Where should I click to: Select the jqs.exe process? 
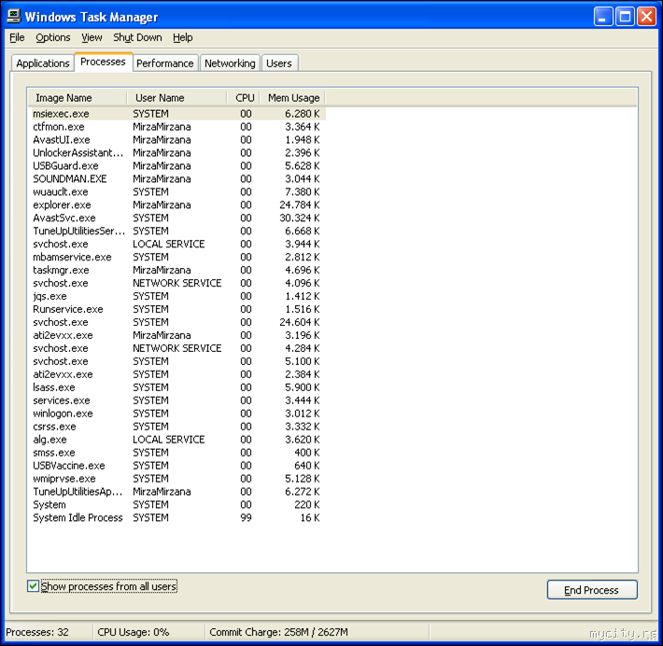(x=176, y=296)
